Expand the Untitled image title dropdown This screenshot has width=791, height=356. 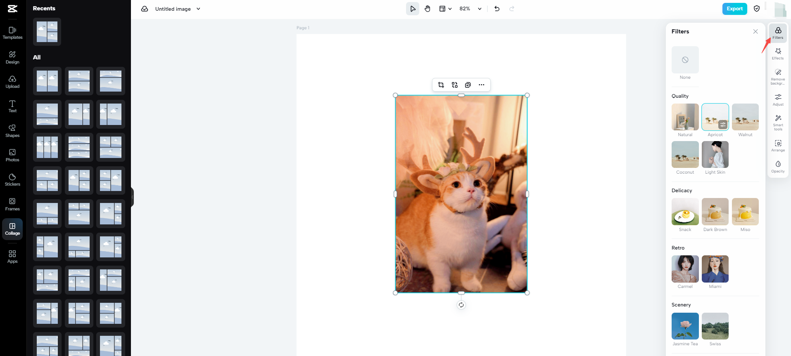point(198,9)
